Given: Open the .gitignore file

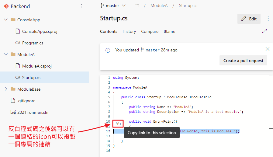Looking at the screenshot, I should pyautogui.click(x=26, y=101).
